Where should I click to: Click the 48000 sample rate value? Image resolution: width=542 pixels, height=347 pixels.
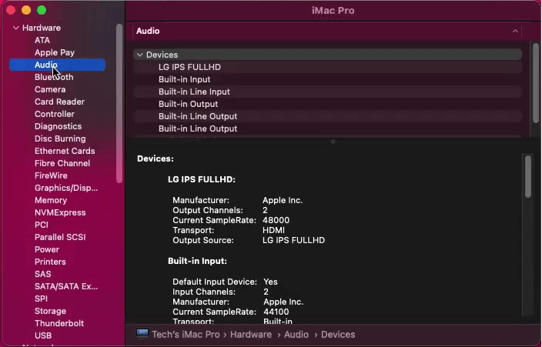(x=276, y=220)
